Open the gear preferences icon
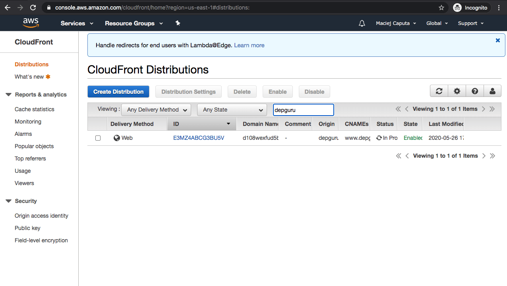 click(x=457, y=91)
